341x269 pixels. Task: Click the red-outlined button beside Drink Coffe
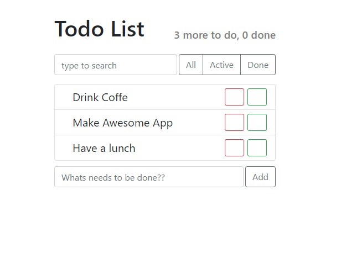[x=234, y=97]
